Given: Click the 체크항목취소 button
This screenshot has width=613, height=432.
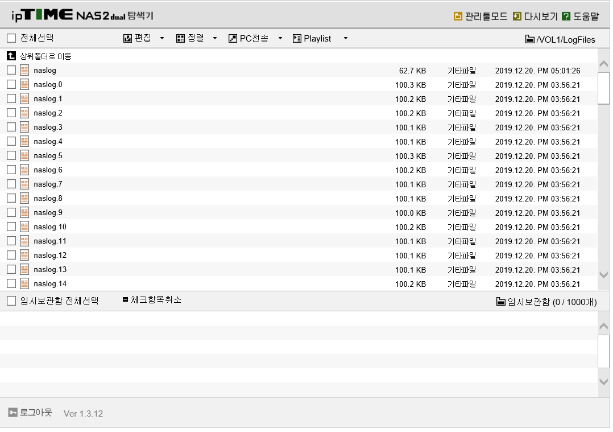Looking at the screenshot, I should (156, 300).
